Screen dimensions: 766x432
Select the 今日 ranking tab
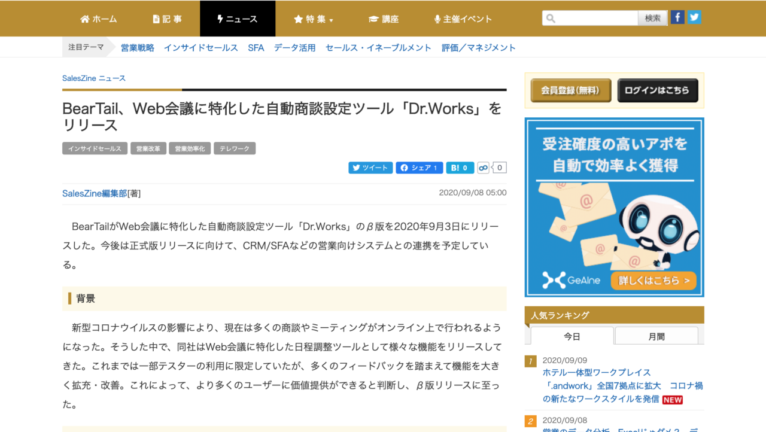click(x=572, y=336)
